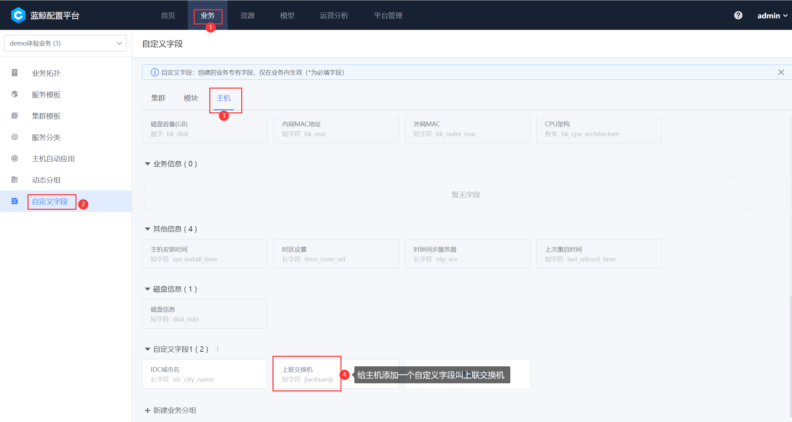This screenshot has height=422, width=792.
Task: Click the info icon in the tip banner
Action: [155, 72]
